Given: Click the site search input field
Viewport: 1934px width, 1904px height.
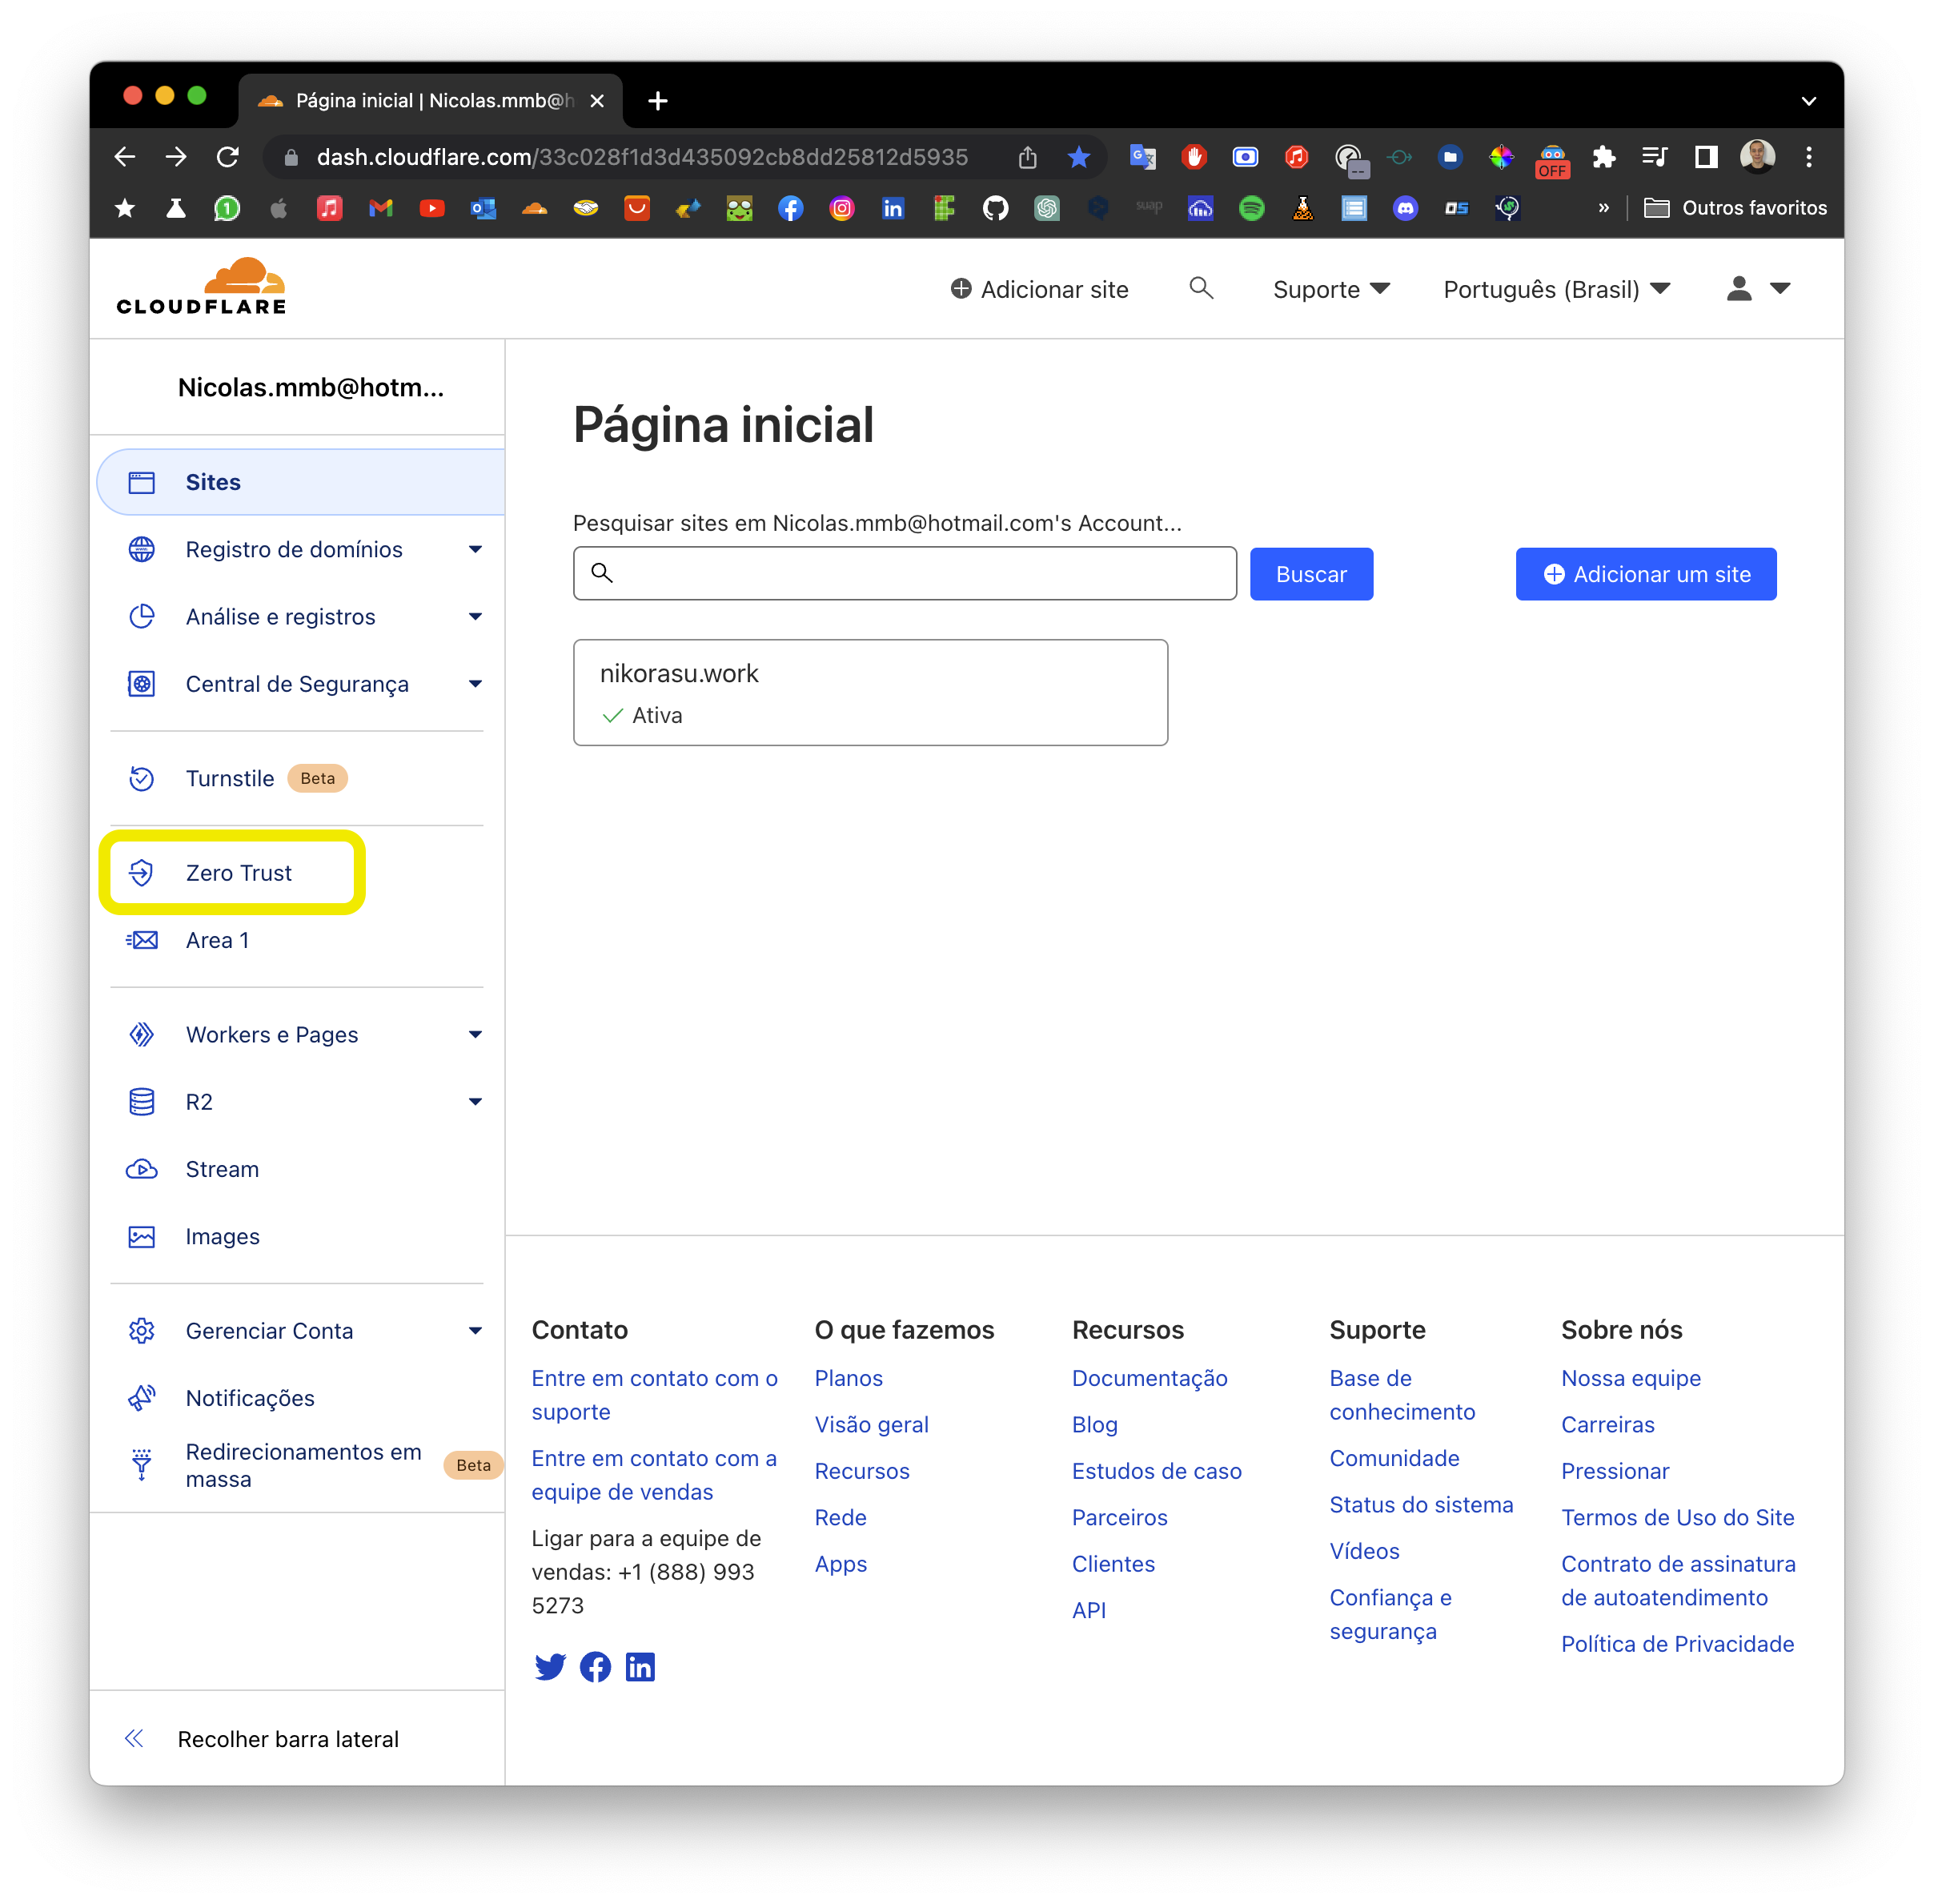Looking at the screenshot, I should (904, 573).
